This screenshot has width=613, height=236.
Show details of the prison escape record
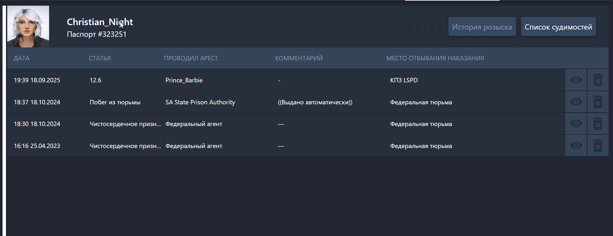click(576, 102)
